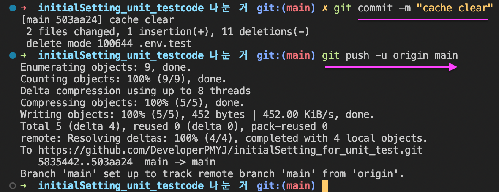
Task: Click "Counting objects: 100% (9/9)" line
Action: (123, 79)
